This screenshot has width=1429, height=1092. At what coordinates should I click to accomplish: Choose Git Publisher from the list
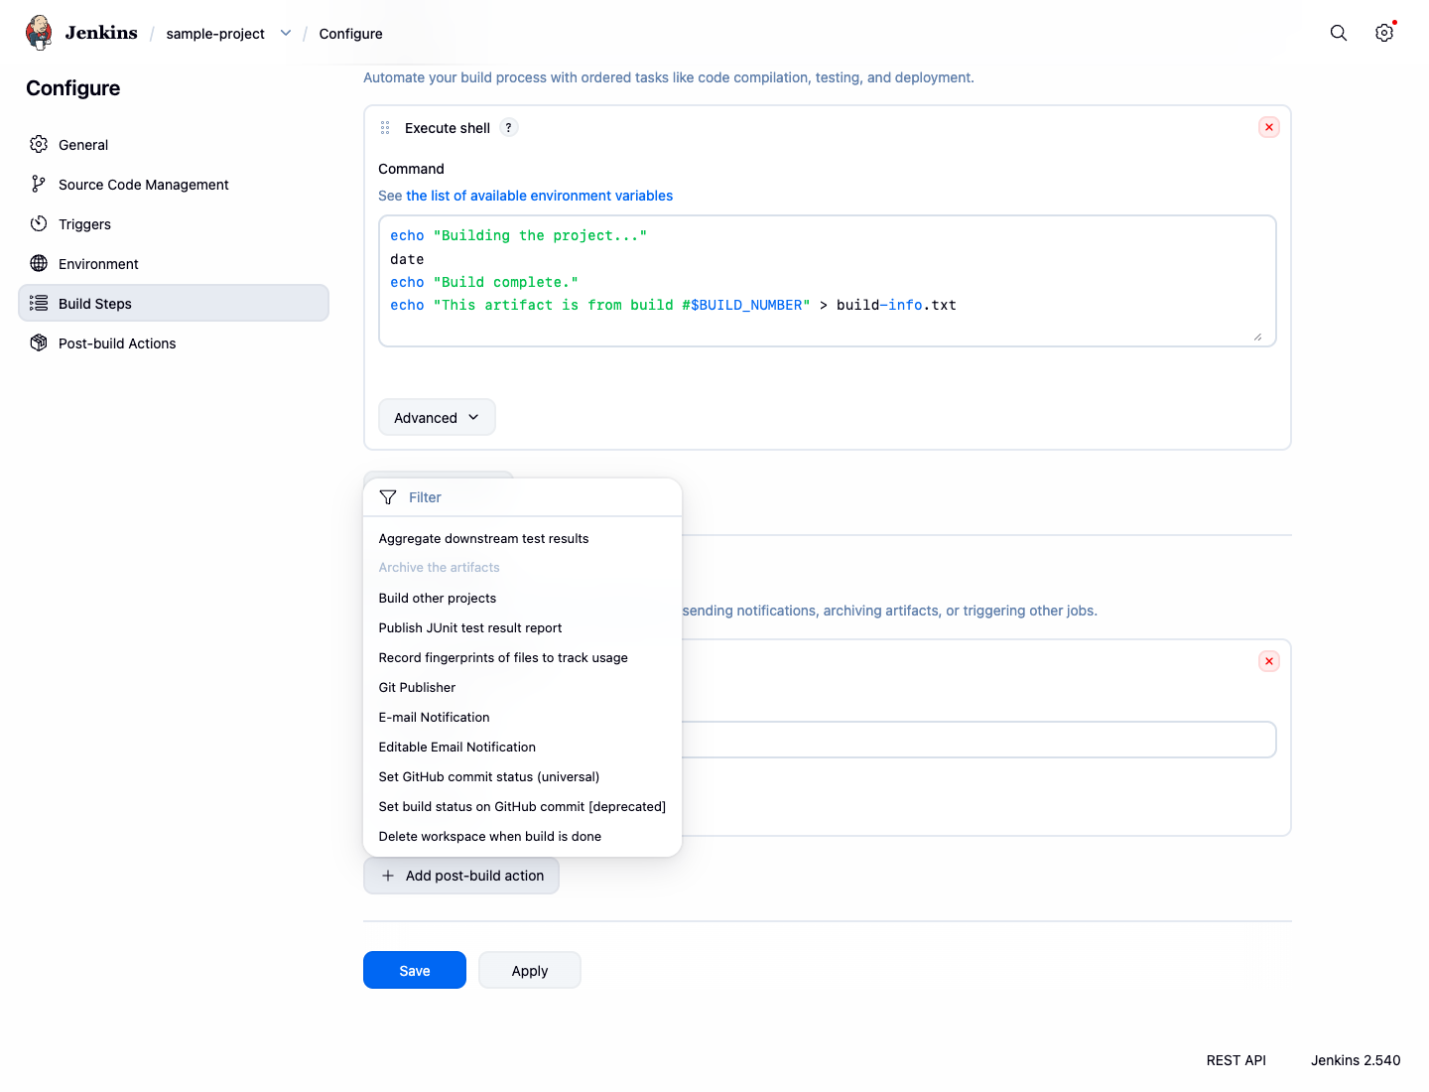pos(522,687)
